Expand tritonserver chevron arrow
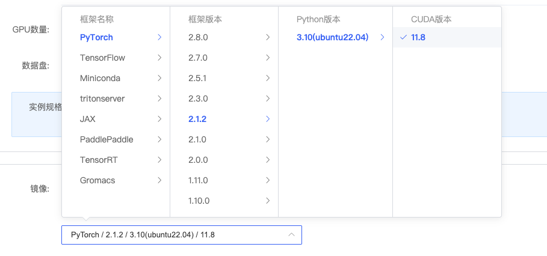 (159, 99)
